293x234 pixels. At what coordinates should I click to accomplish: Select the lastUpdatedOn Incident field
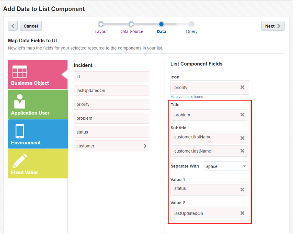pos(111,91)
